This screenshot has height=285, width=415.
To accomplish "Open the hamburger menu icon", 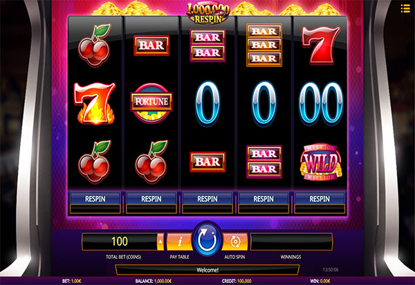I will point(405,8).
